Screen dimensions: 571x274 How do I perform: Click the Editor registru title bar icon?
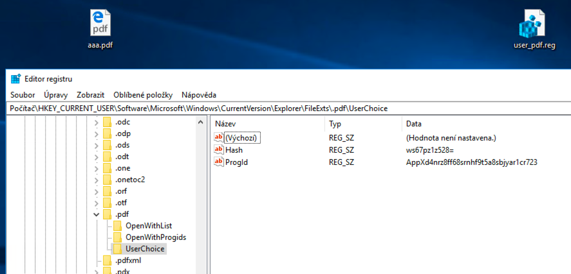(15, 79)
